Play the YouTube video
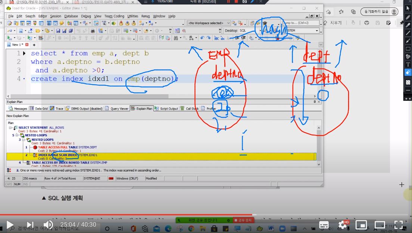The image size is (412, 233). tap(10, 225)
